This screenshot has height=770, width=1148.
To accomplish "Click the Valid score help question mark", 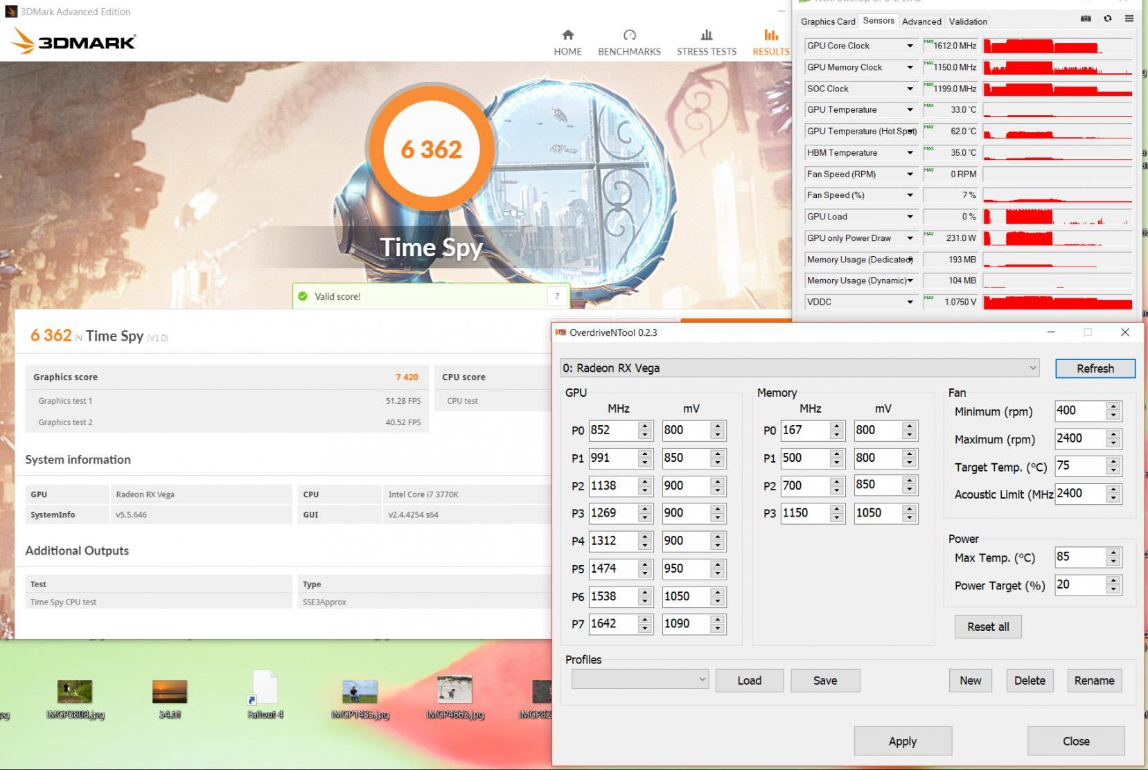I will [x=557, y=296].
